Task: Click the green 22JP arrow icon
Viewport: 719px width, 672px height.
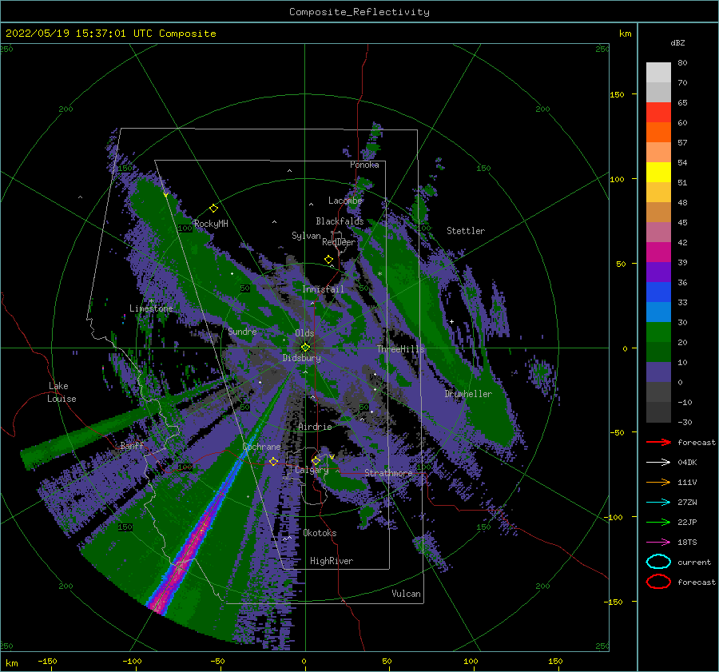Action: click(x=658, y=522)
